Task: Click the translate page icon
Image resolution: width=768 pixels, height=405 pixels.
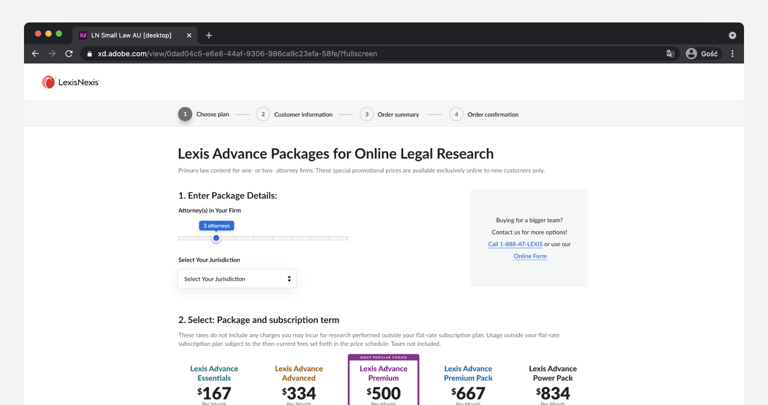Action: click(670, 53)
